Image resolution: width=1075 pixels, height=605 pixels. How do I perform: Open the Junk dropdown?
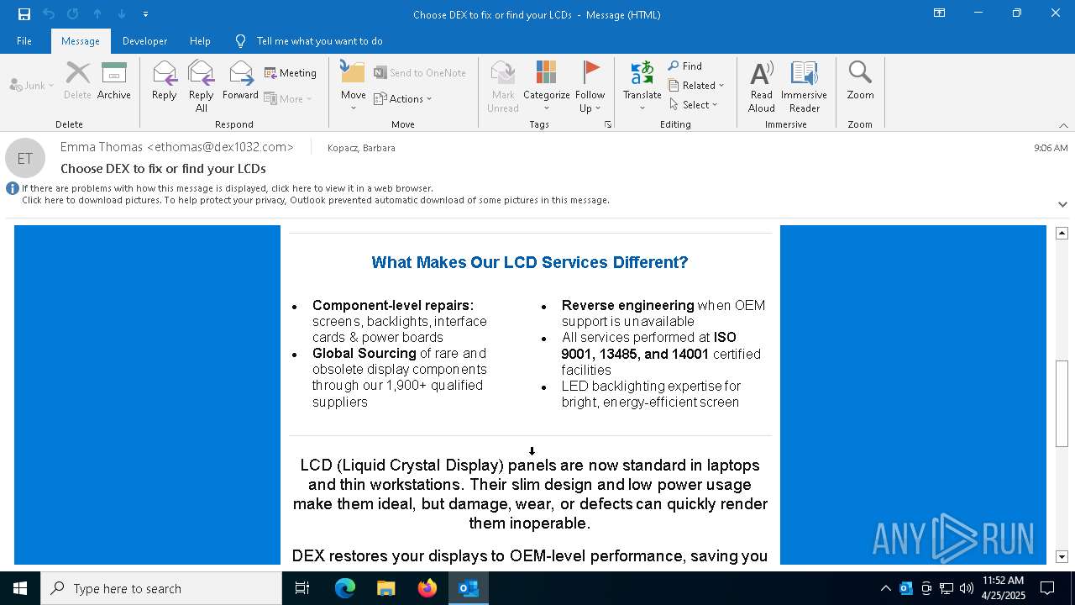(x=32, y=85)
